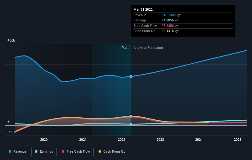Toggle the Cash From Op legend button
This screenshot has height=160, width=252.
tap(112, 152)
